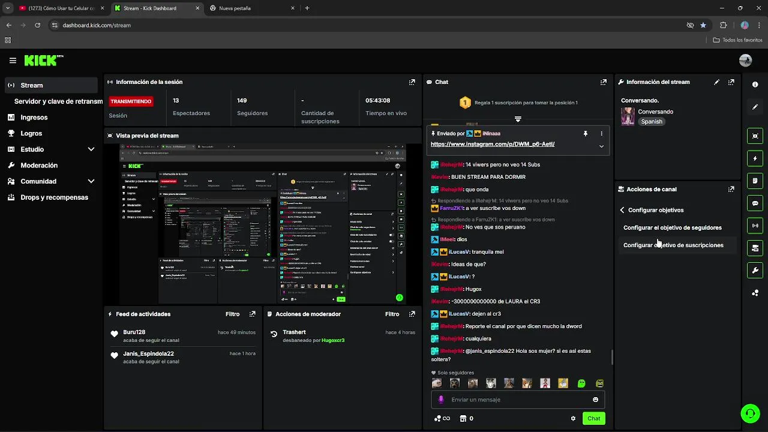Toggle the channel actions panel button in right rail
This screenshot has height=432, width=768.
click(x=755, y=248)
